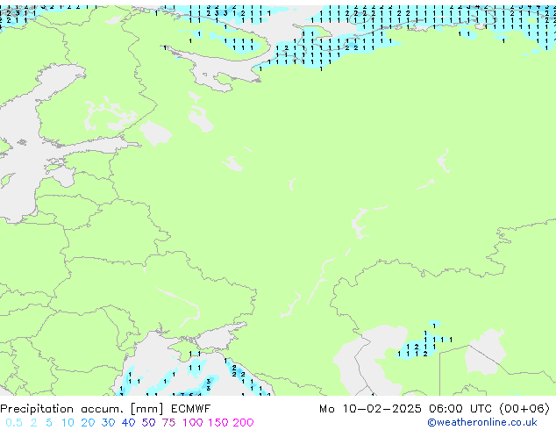This screenshot has height=430, width=556.
Task: Click the 50 mm legend value
Action: pyautogui.click(x=148, y=423)
